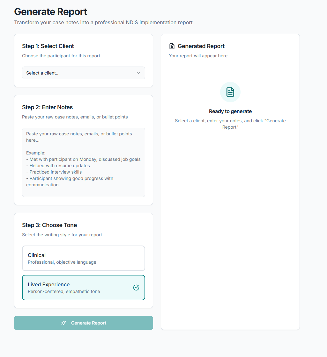Viewport: 327px width, 357px height.
Task: Click the Step 2: Enter Notes heading
Action: (x=47, y=107)
